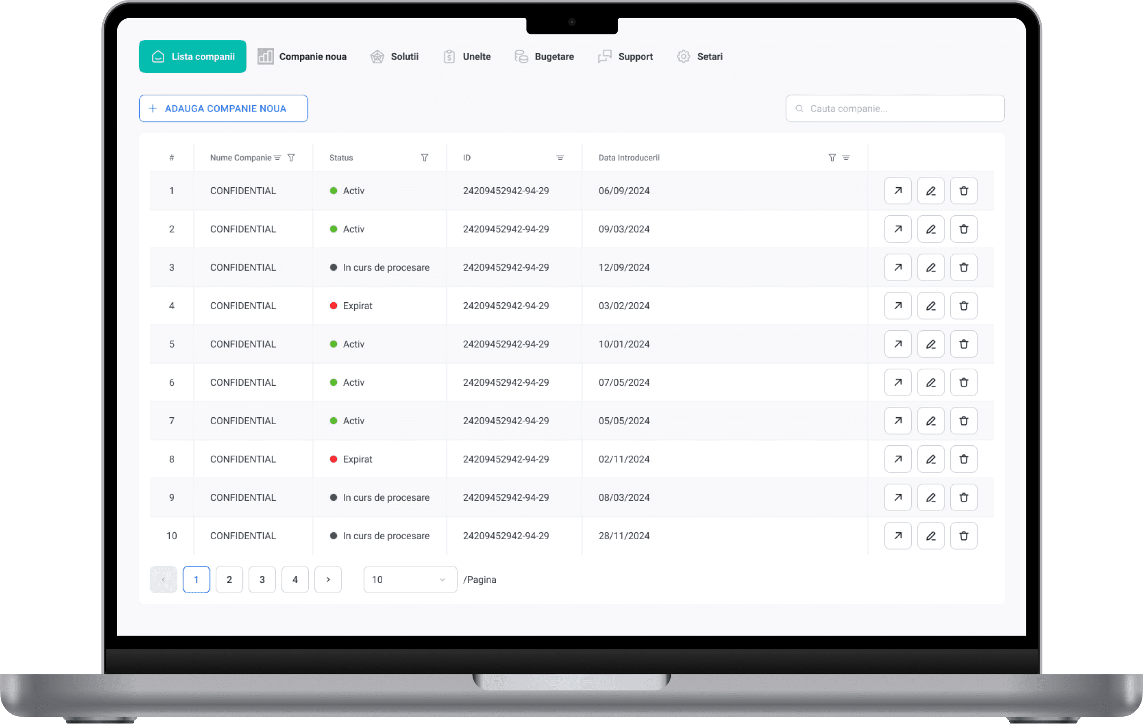Image resolution: width=1143 pixels, height=724 pixels.
Task: Delete row 4 company using trash icon
Action: (963, 306)
